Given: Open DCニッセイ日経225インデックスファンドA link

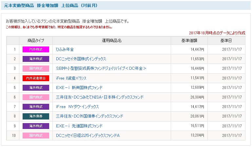Looking at the screenshot, I should tap(88, 136).
